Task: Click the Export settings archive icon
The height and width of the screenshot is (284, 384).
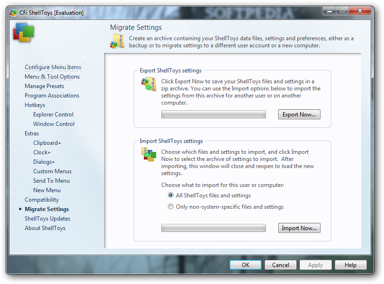Action: pyautogui.click(x=149, y=84)
